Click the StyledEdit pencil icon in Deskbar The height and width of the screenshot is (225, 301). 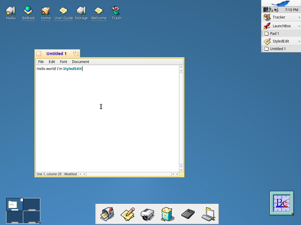tap(267, 41)
